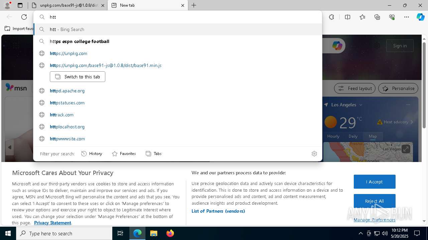Close the New tab tab
428x240 pixels.
click(x=183, y=5)
